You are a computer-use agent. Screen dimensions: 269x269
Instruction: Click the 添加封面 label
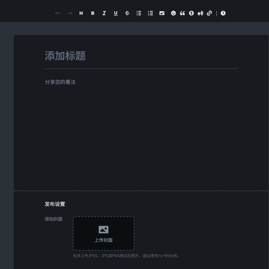(x=54, y=219)
